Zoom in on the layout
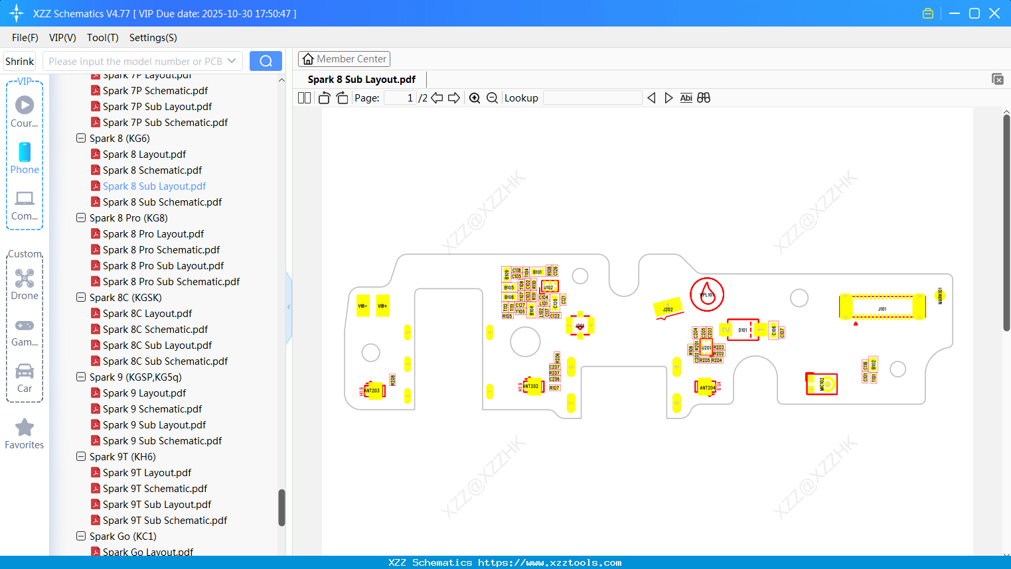 [475, 97]
